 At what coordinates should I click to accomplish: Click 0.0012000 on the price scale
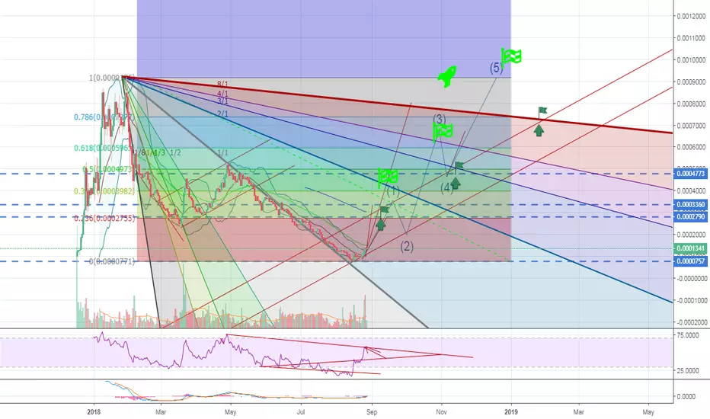tap(691, 16)
